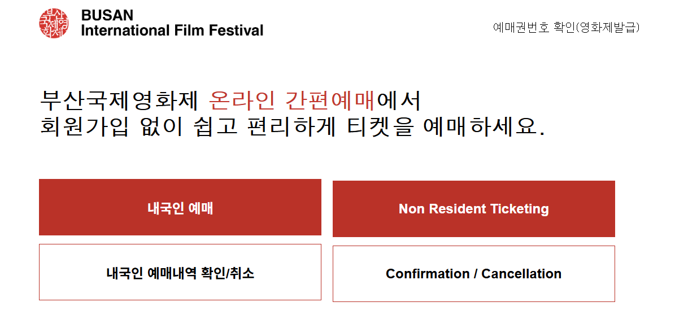The height and width of the screenshot is (315, 675).
Task: Open Confirmation / Cancellation button
Action: tap(473, 274)
